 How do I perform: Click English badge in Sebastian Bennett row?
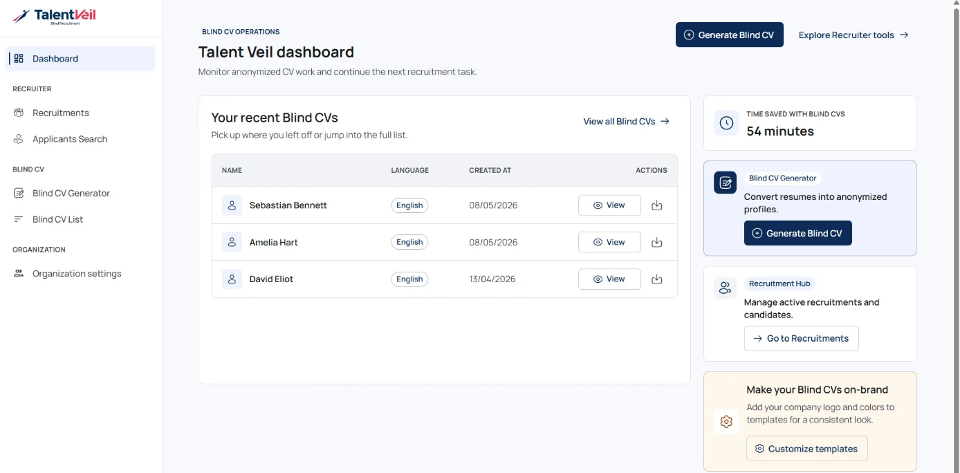409,205
